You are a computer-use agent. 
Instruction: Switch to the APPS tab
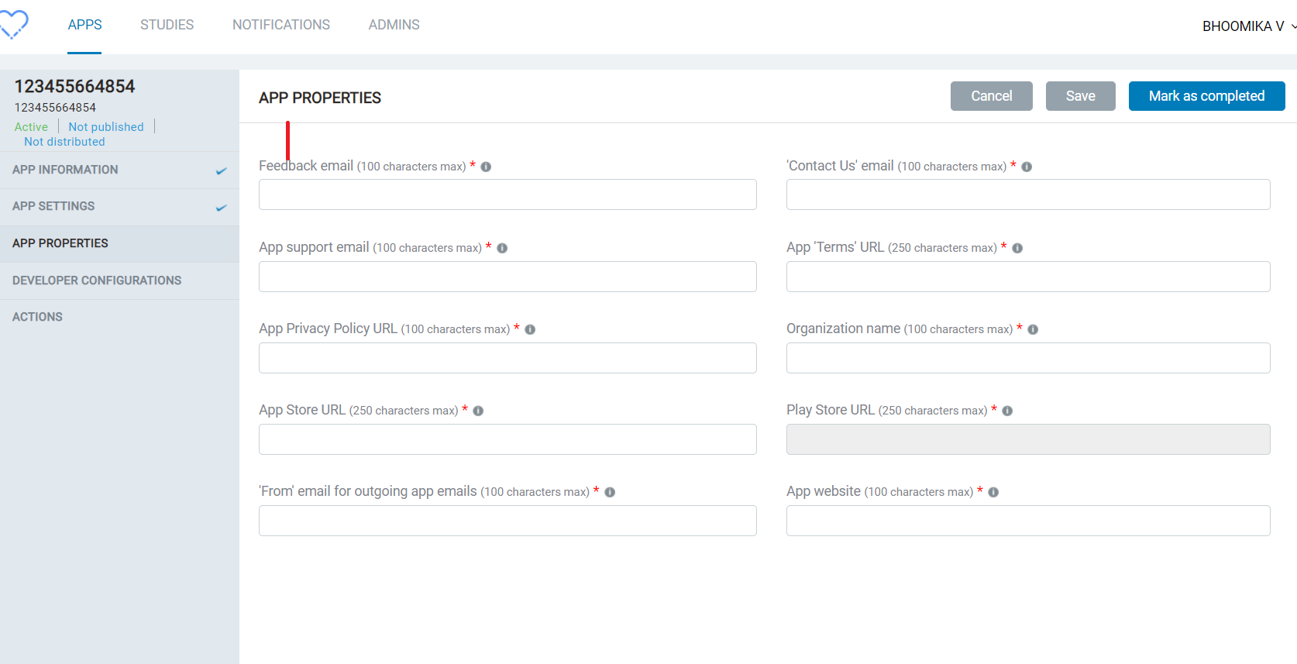pyautogui.click(x=84, y=25)
